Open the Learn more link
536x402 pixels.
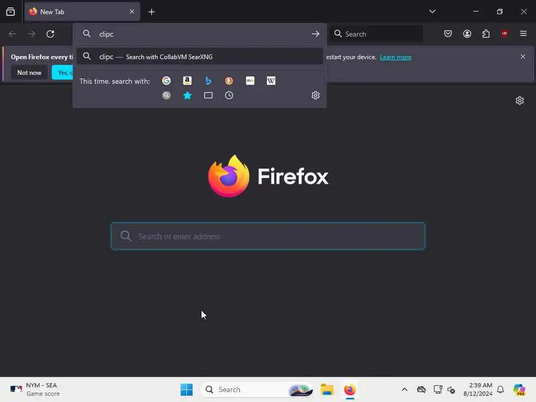coord(396,57)
